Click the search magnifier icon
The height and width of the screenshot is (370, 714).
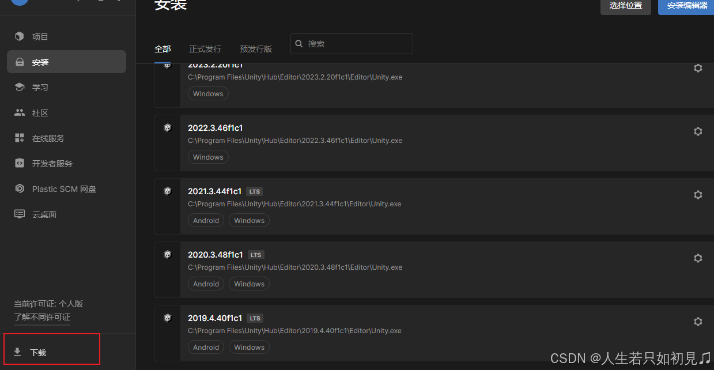(299, 43)
